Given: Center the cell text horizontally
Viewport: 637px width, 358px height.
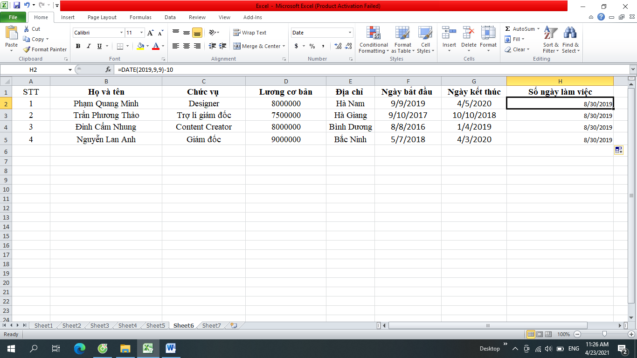Looking at the screenshot, I should click(187, 46).
